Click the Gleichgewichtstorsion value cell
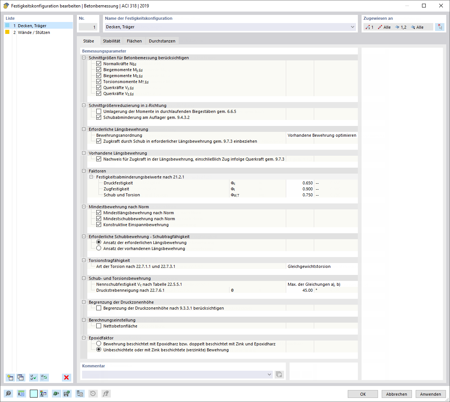450x402 pixels. pyautogui.click(x=322, y=266)
